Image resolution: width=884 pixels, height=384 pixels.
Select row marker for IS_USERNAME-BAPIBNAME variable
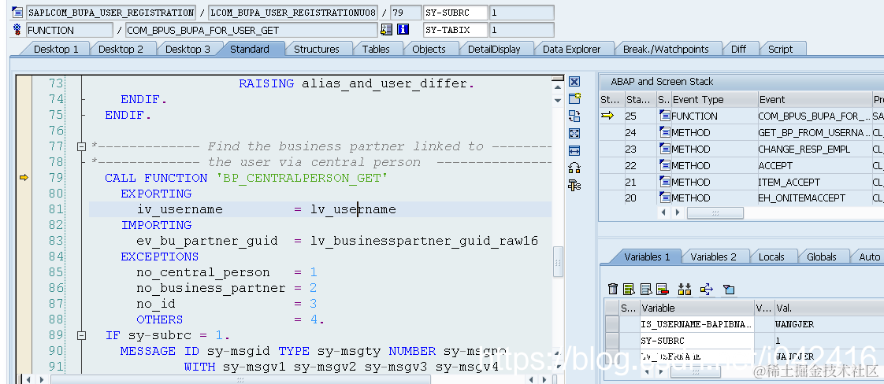point(611,324)
